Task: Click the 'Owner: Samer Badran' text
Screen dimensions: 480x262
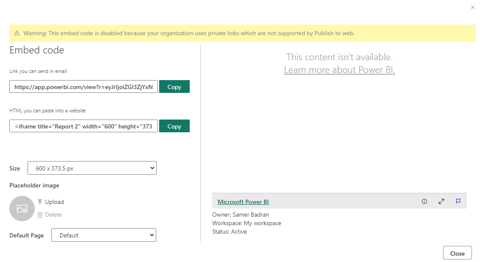Action: coord(241,215)
